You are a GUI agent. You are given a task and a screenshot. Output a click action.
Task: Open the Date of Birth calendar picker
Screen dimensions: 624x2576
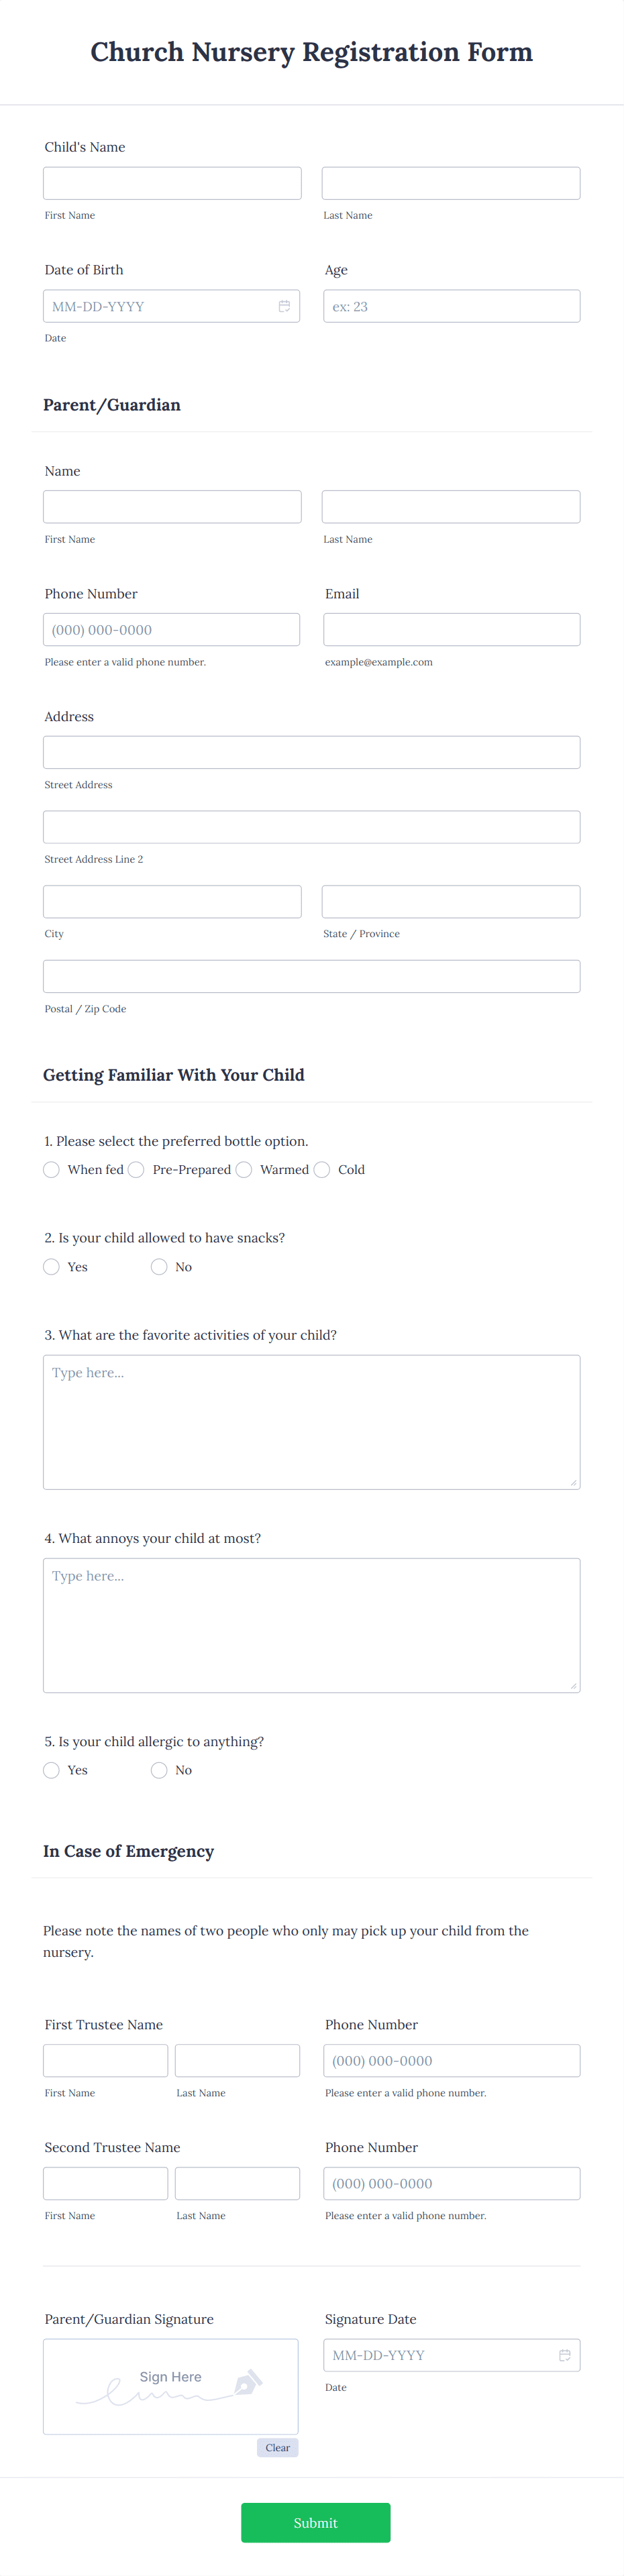286,305
